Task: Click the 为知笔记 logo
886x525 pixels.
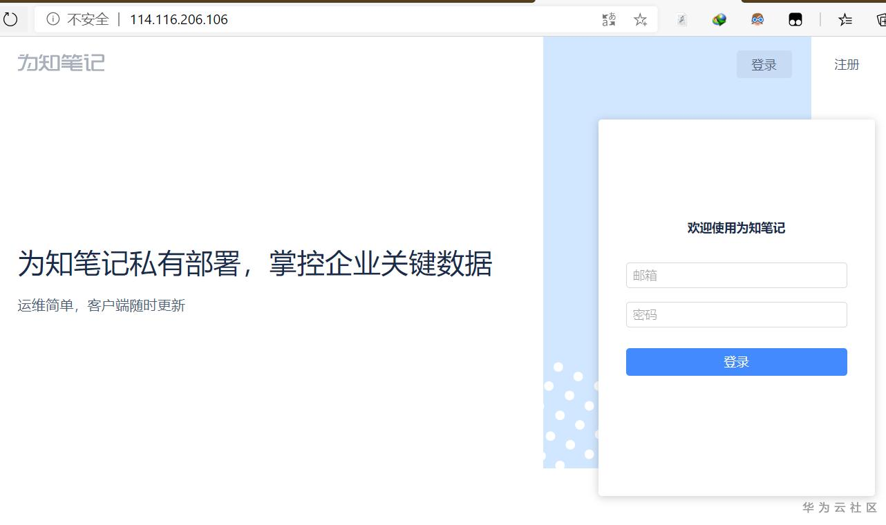Action: coord(61,64)
